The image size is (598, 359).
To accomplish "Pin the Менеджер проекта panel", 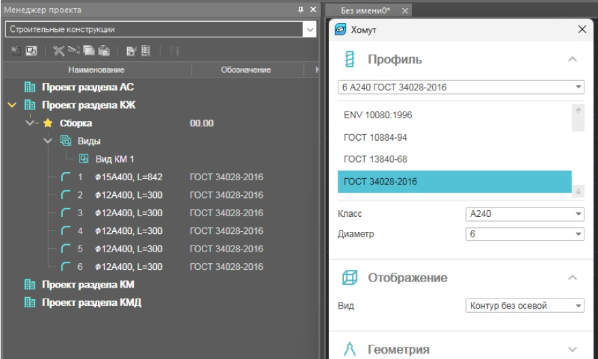I will tap(301, 10).
